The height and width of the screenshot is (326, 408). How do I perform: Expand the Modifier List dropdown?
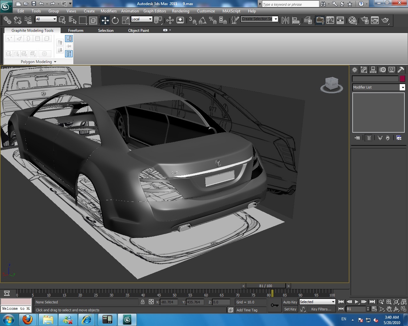pyautogui.click(x=379, y=87)
